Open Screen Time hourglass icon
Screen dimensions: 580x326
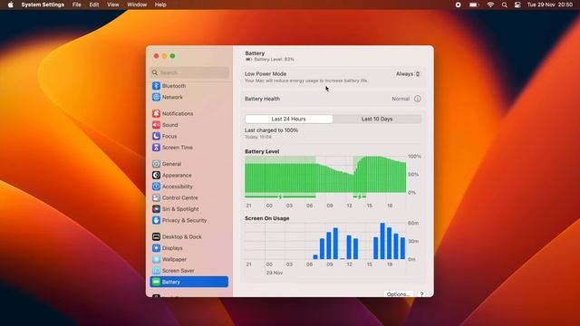pos(156,148)
